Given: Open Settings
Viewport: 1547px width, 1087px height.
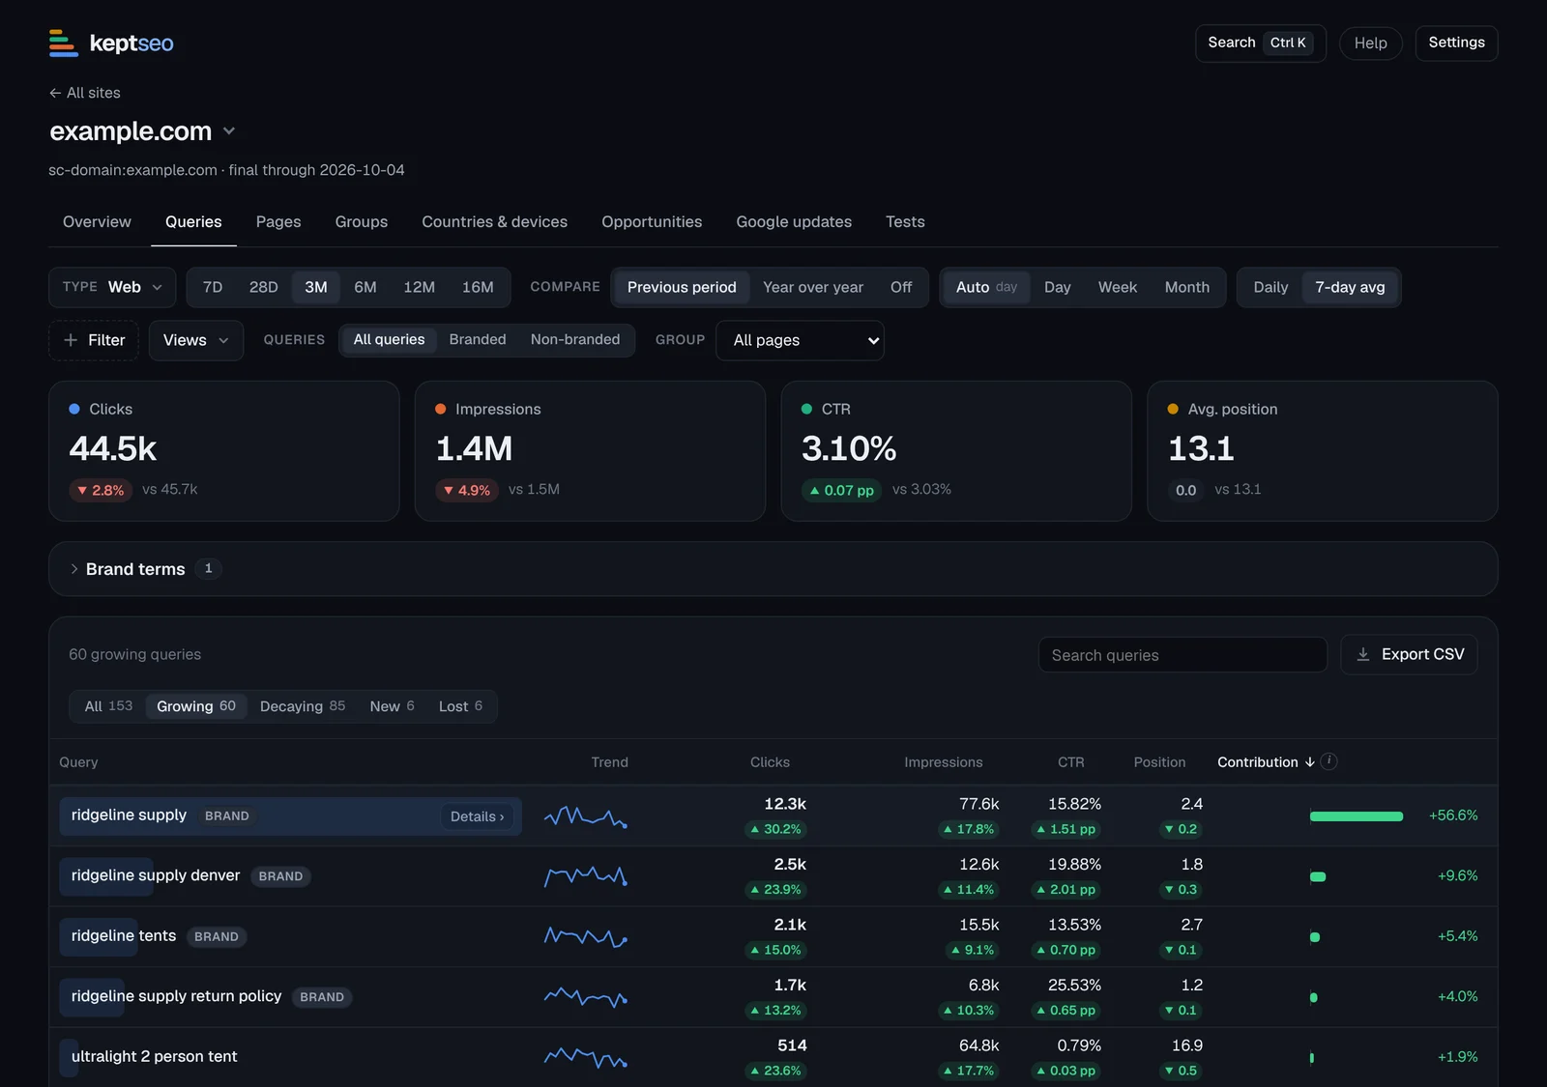Looking at the screenshot, I should coord(1456,43).
